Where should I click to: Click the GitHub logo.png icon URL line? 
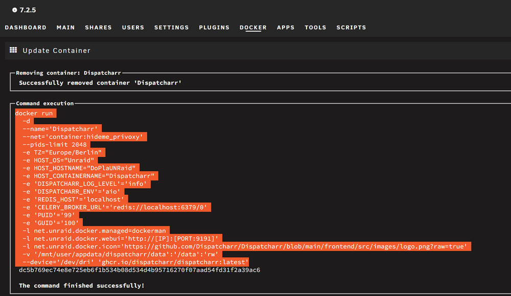[245, 246]
